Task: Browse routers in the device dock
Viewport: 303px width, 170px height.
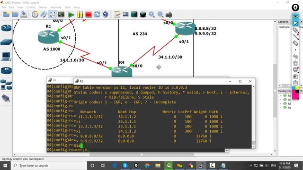Action: pyautogui.click(x=6, y=28)
